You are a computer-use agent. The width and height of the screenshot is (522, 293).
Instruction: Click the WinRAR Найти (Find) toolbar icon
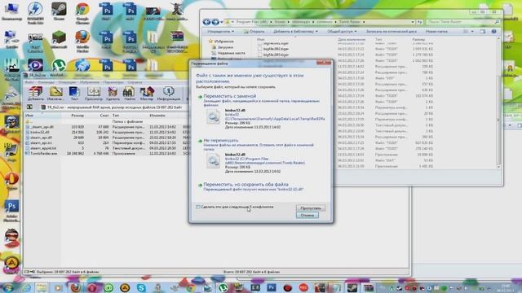pyautogui.click(x=129, y=94)
